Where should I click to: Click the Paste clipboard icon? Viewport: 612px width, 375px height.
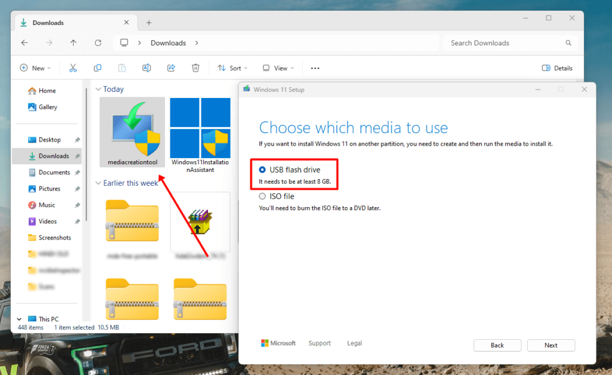pos(122,68)
